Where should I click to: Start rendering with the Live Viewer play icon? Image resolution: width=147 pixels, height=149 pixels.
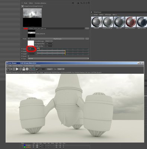[x=17, y=69]
